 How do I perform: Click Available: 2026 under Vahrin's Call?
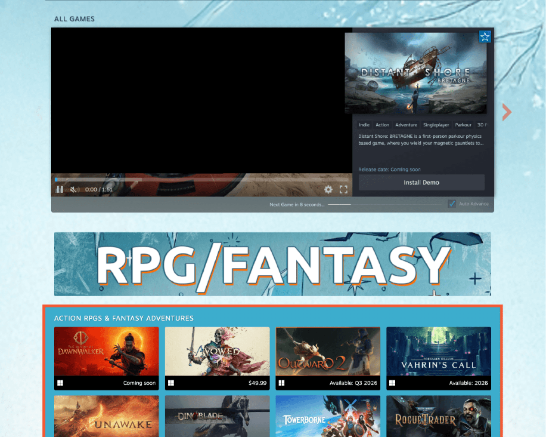coord(468,383)
